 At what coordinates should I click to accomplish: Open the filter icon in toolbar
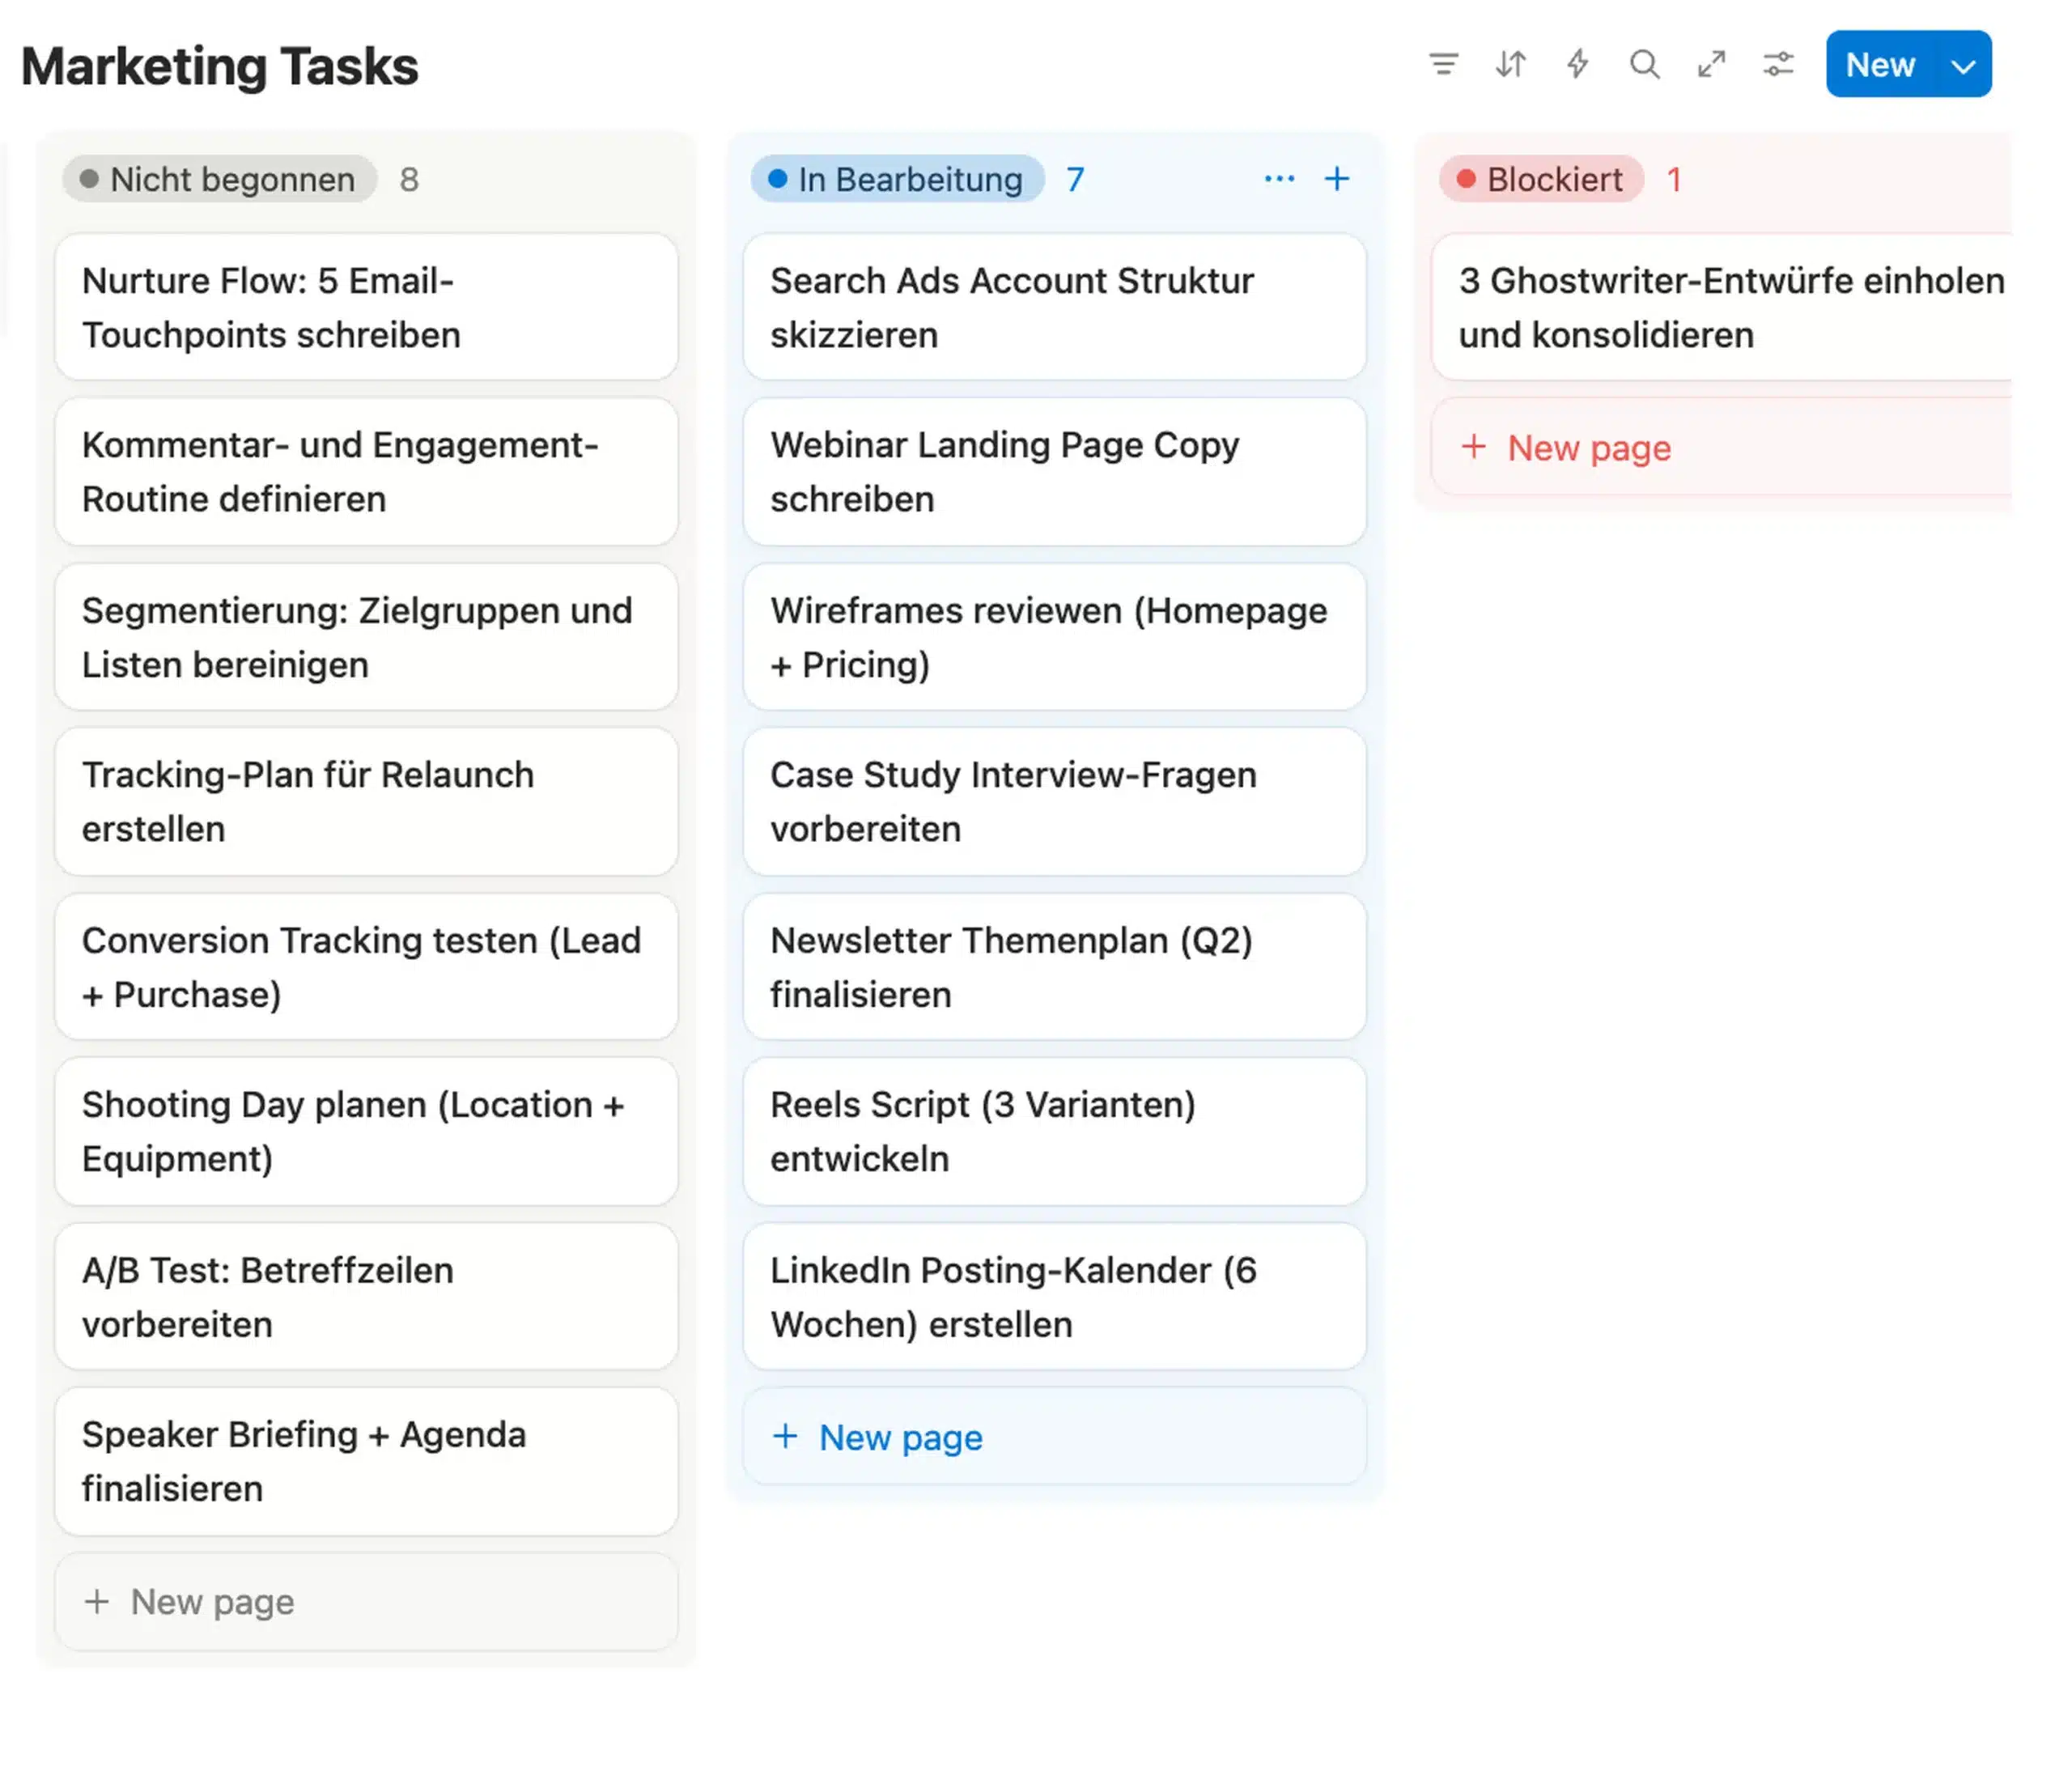click(1443, 65)
